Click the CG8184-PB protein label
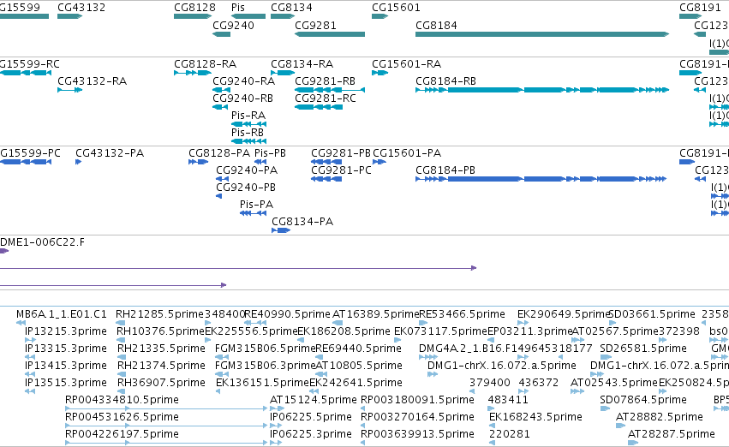Screen dimensions: 729x447 pos(445,170)
